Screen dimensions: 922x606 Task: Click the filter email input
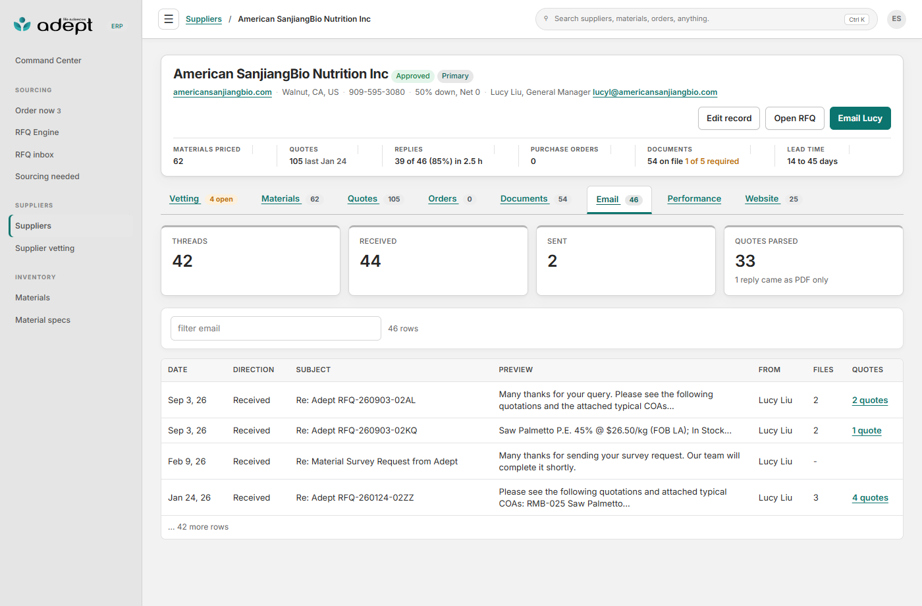[x=276, y=328]
